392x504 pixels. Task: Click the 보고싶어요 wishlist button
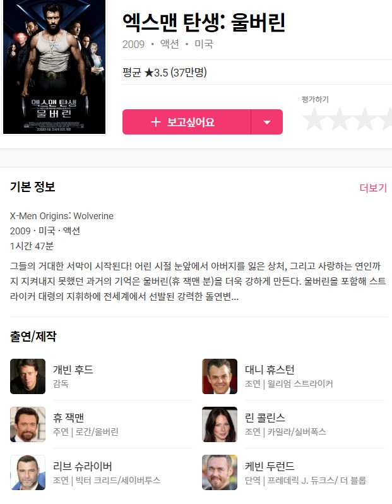click(186, 122)
